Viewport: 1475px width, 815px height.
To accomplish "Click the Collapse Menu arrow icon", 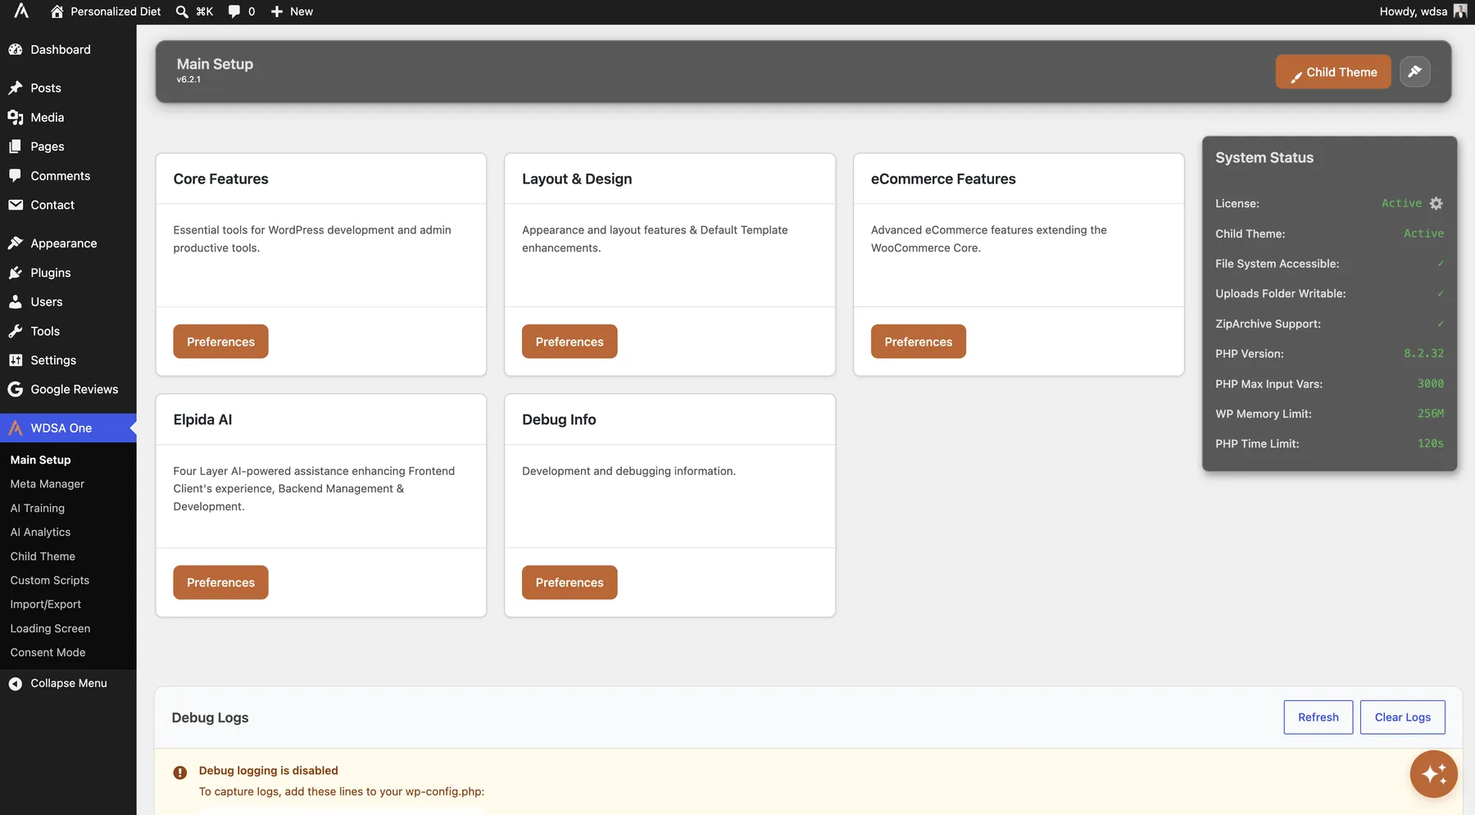I will click(16, 683).
